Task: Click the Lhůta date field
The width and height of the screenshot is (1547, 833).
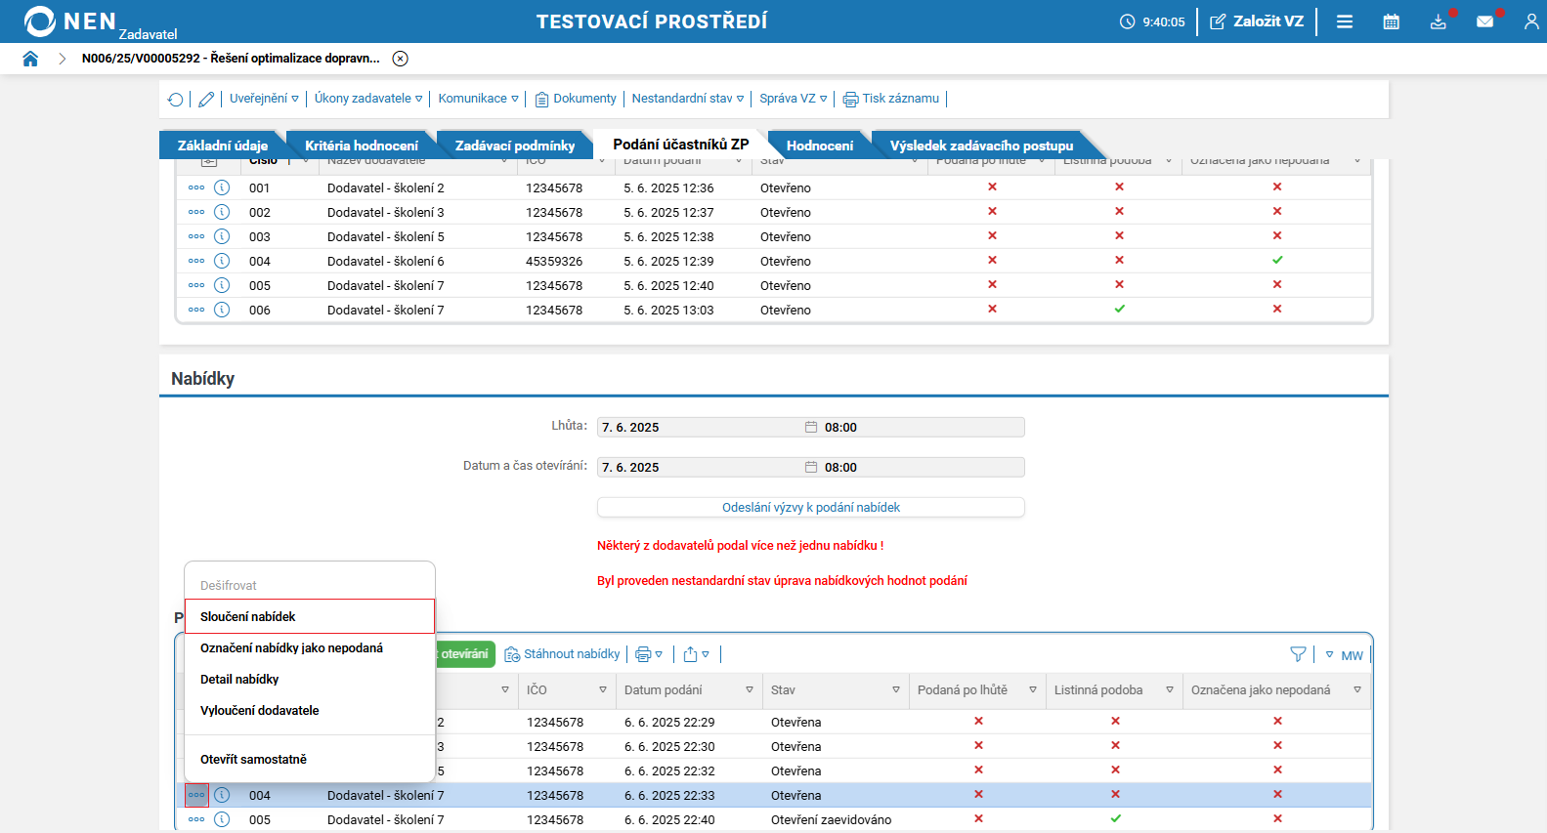Action: [699, 427]
